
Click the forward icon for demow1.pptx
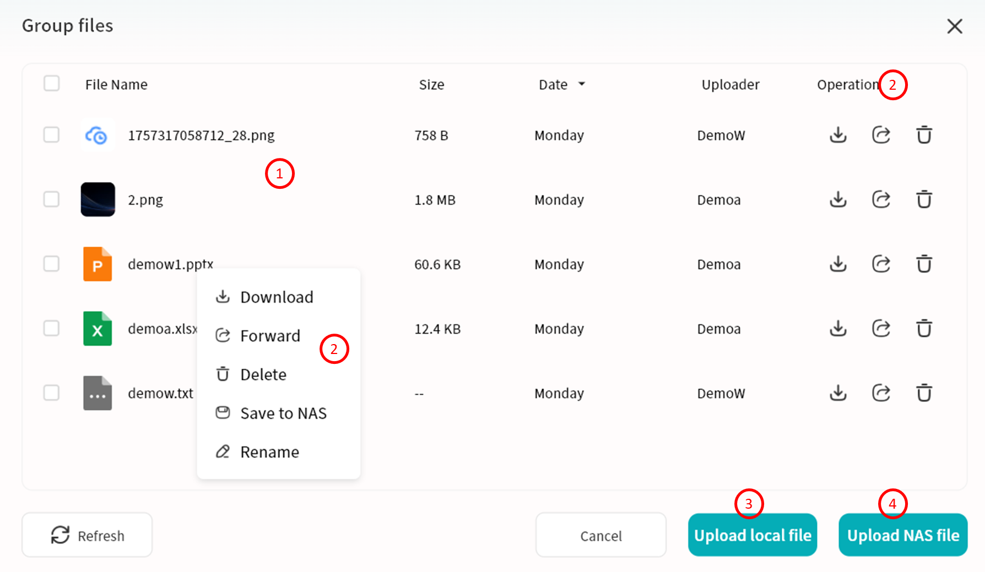(881, 264)
